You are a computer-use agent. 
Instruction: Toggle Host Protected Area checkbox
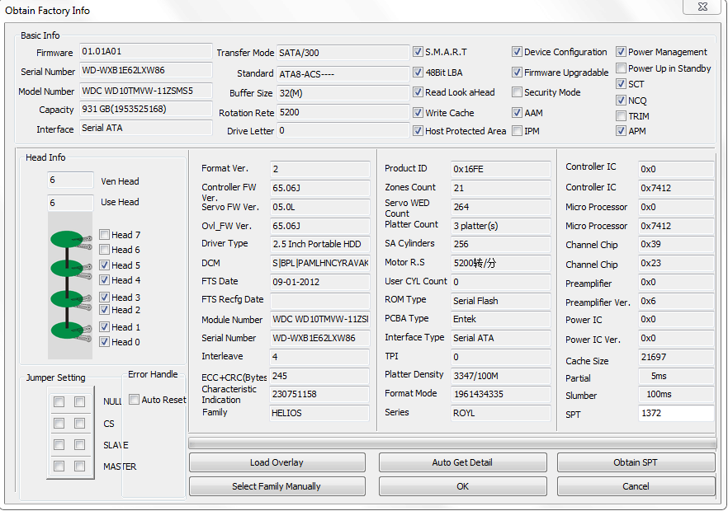tap(418, 131)
